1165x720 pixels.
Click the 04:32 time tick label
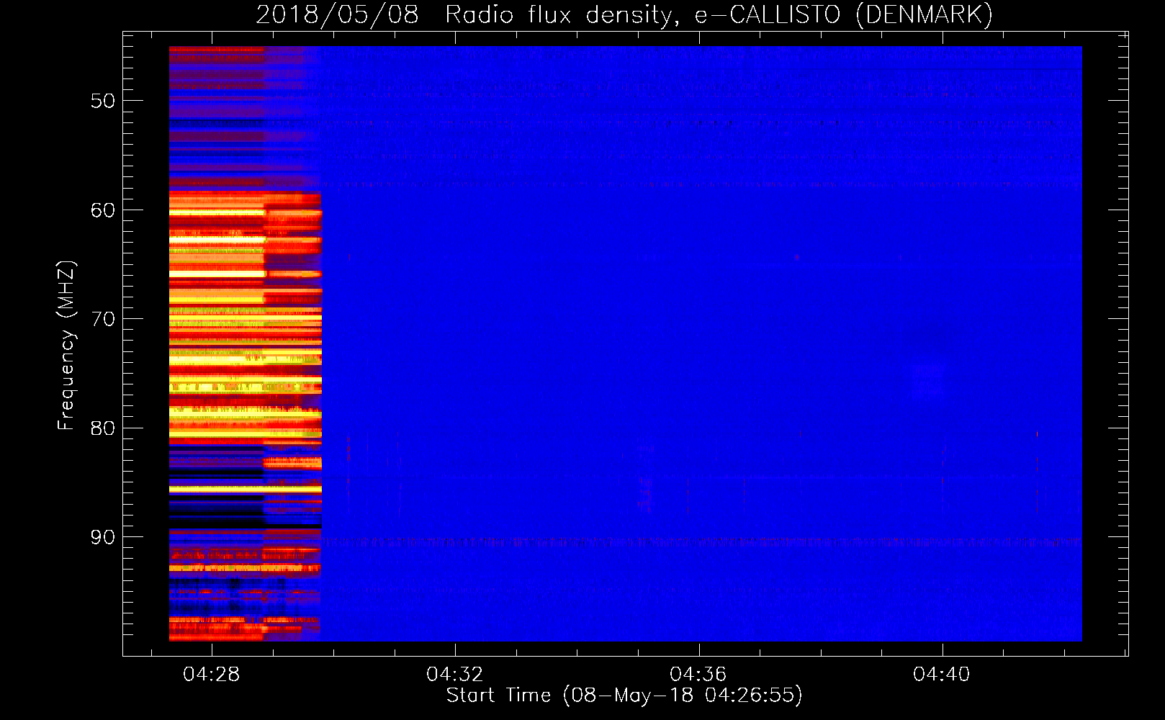coord(454,675)
